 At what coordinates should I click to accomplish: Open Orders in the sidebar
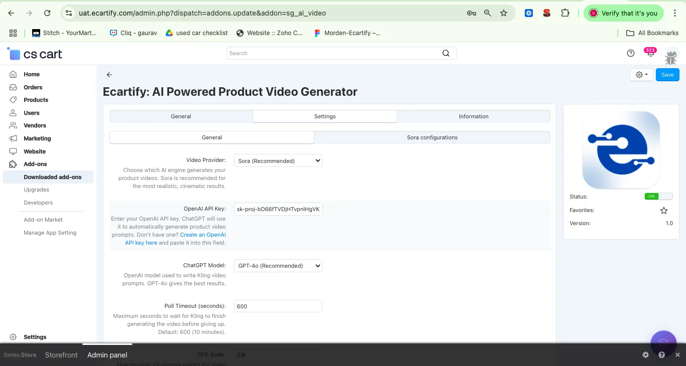[x=33, y=87]
